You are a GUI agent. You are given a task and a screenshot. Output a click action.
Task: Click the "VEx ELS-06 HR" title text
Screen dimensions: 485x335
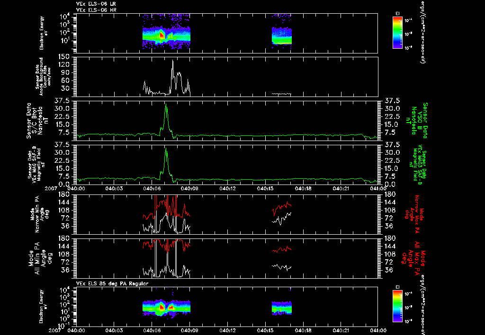pyautogui.click(x=96, y=10)
